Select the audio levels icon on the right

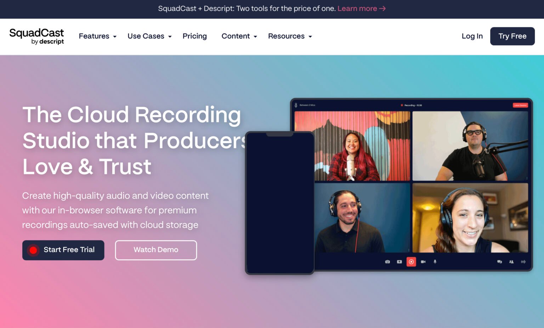click(x=523, y=262)
